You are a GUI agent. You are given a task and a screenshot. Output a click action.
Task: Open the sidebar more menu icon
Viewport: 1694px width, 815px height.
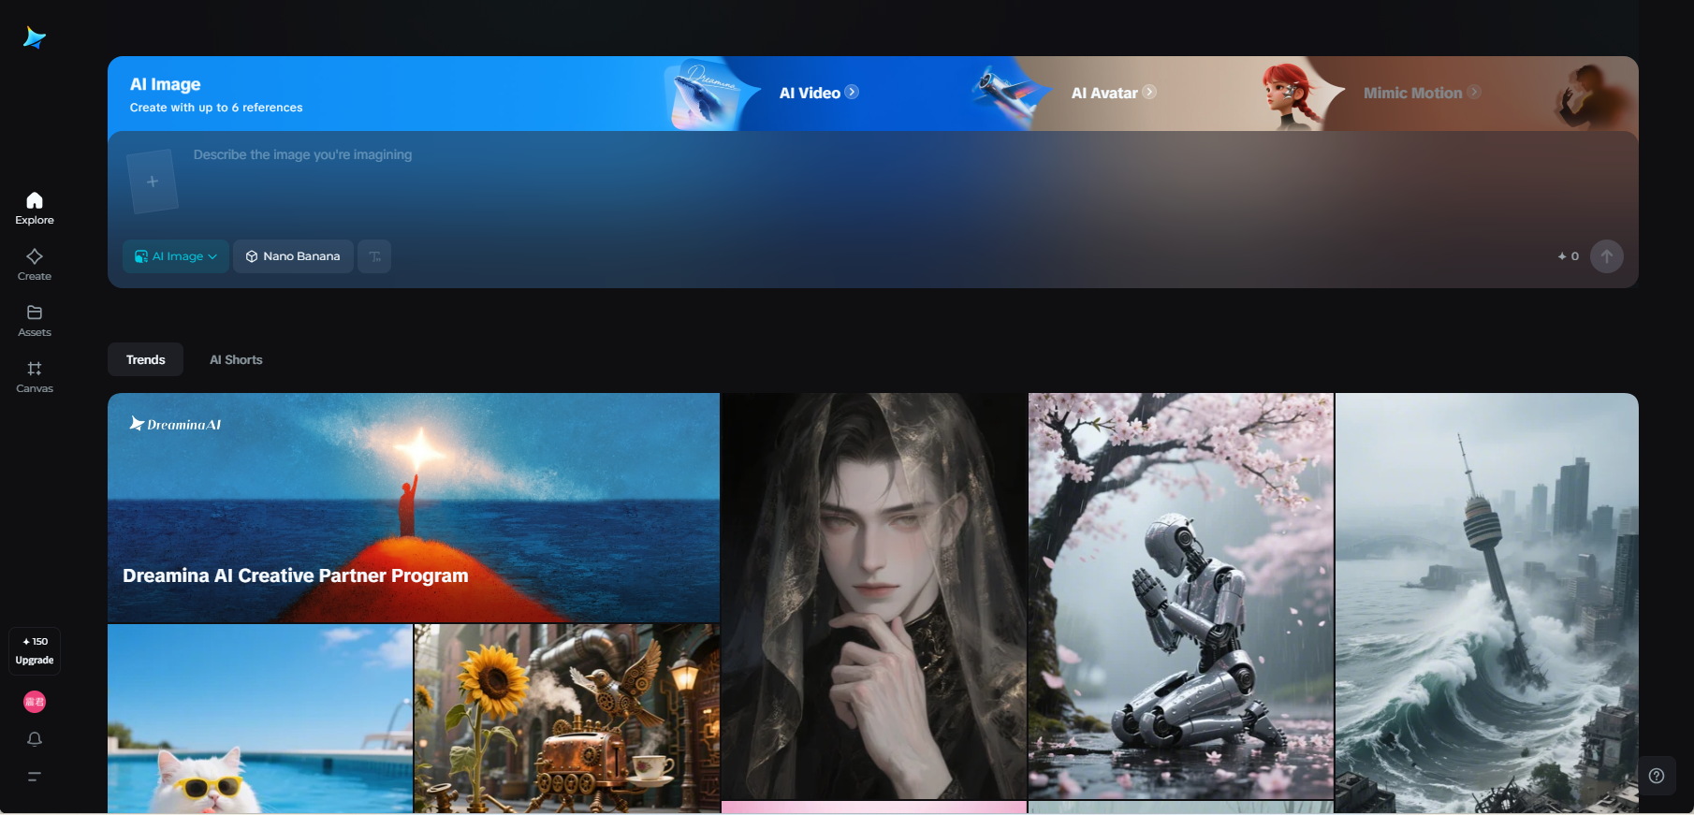35,777
